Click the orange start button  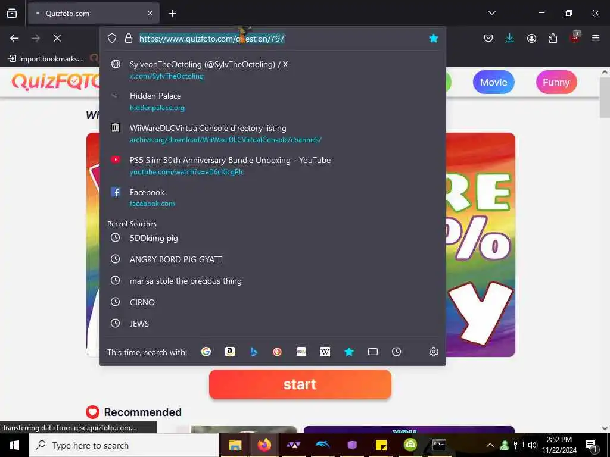pyautogui.click(x=300, y=384)
